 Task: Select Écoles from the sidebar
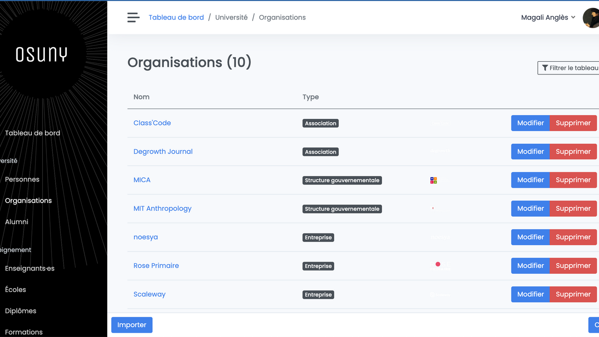tap(15, 289)
